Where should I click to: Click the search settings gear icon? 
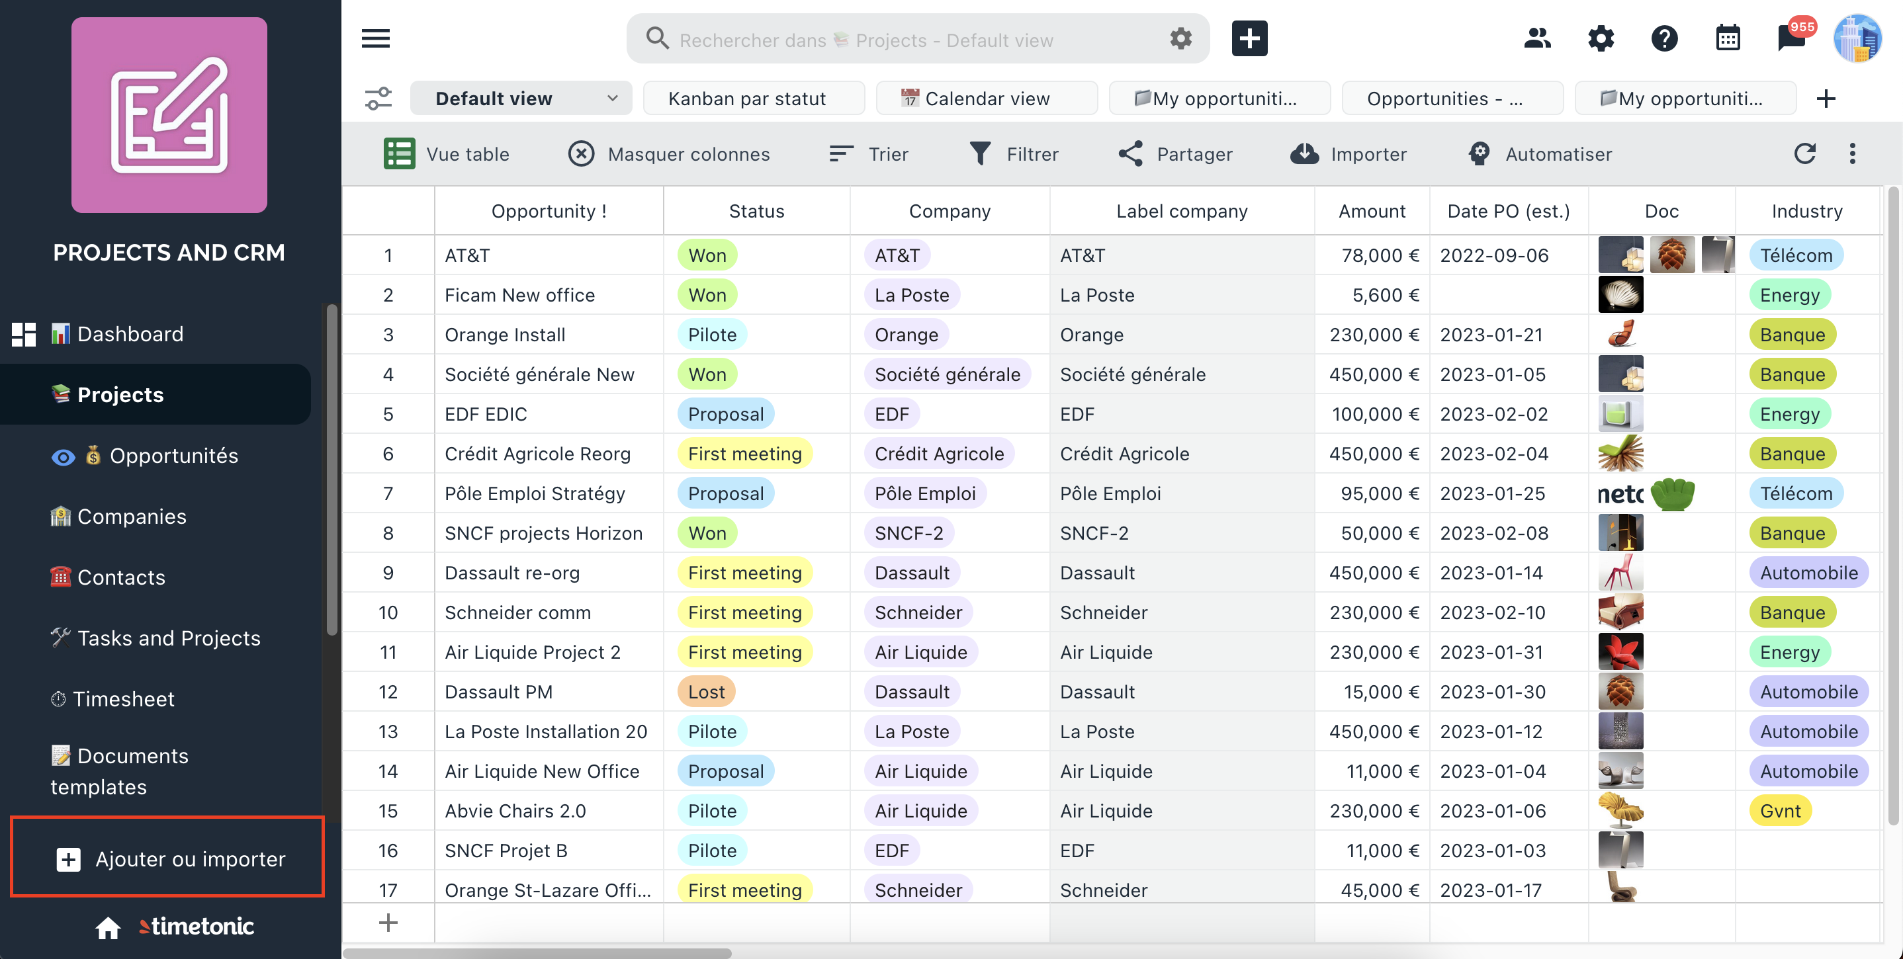pos(1180,38)
